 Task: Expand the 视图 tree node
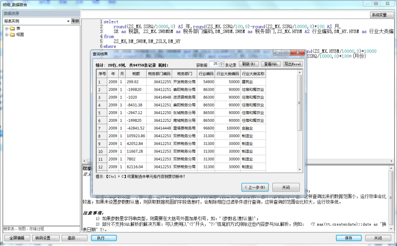(6, 35)
